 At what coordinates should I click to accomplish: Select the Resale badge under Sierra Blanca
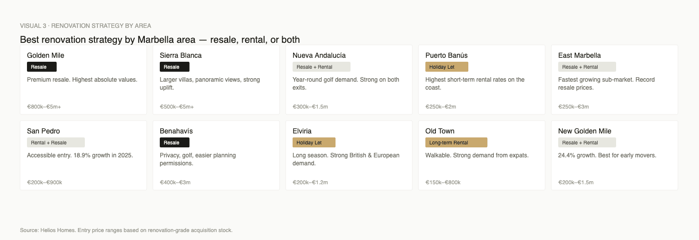[174, 67]
